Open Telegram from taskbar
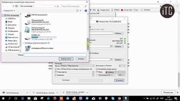The image size is (180, 101). [87, 98]
